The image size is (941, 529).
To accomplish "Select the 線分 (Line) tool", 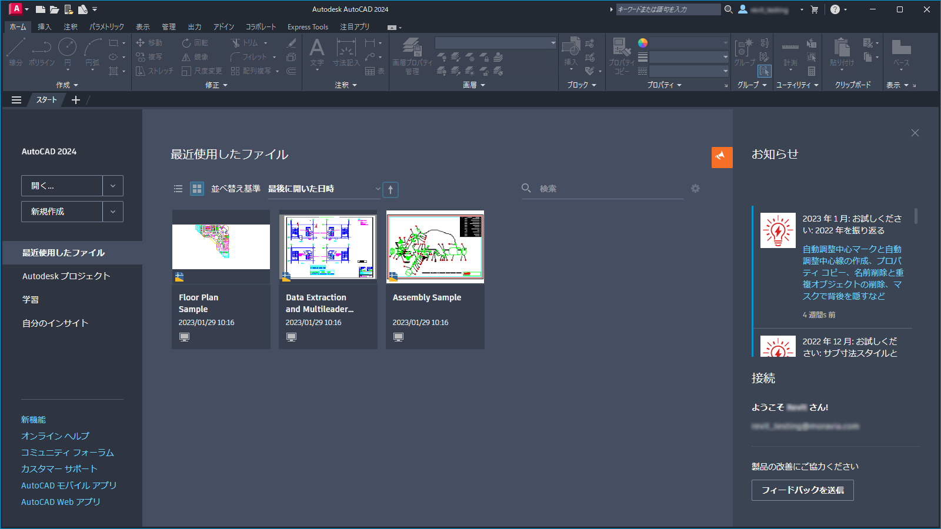I will [15, 53].
